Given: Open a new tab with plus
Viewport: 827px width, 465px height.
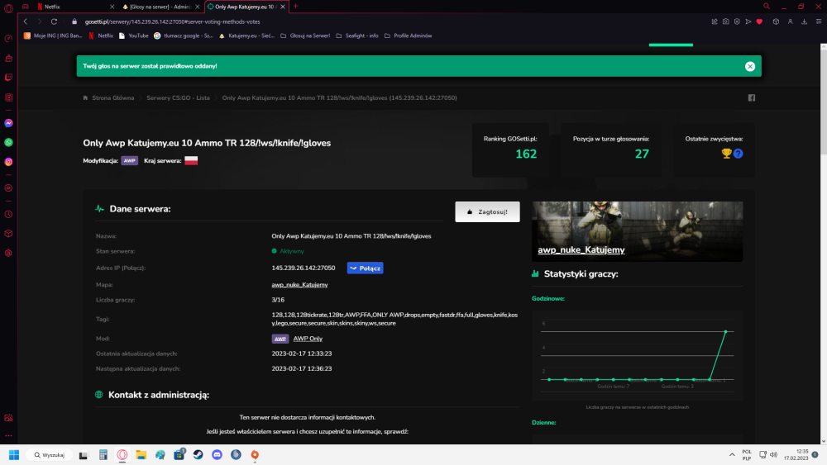Looking at the screenshot, I should (295, 7).
